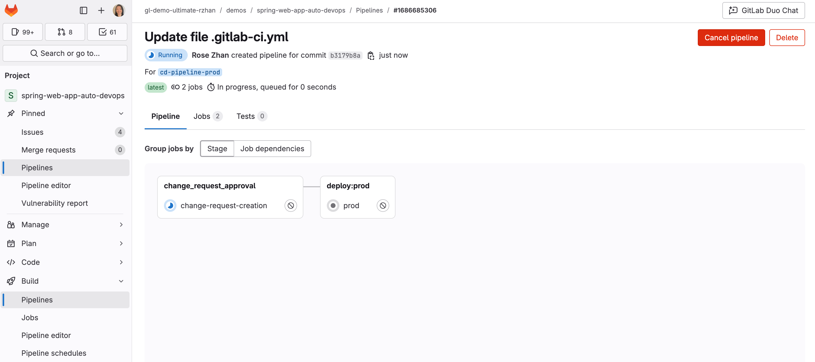
Task: Open the assigned issues icon showing 99+
Action: click(x=22, y=32)
